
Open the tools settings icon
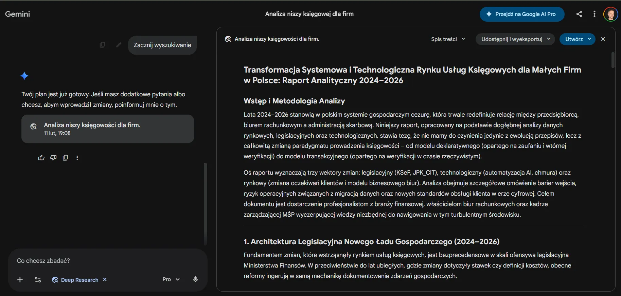click(x=38, y=280)
